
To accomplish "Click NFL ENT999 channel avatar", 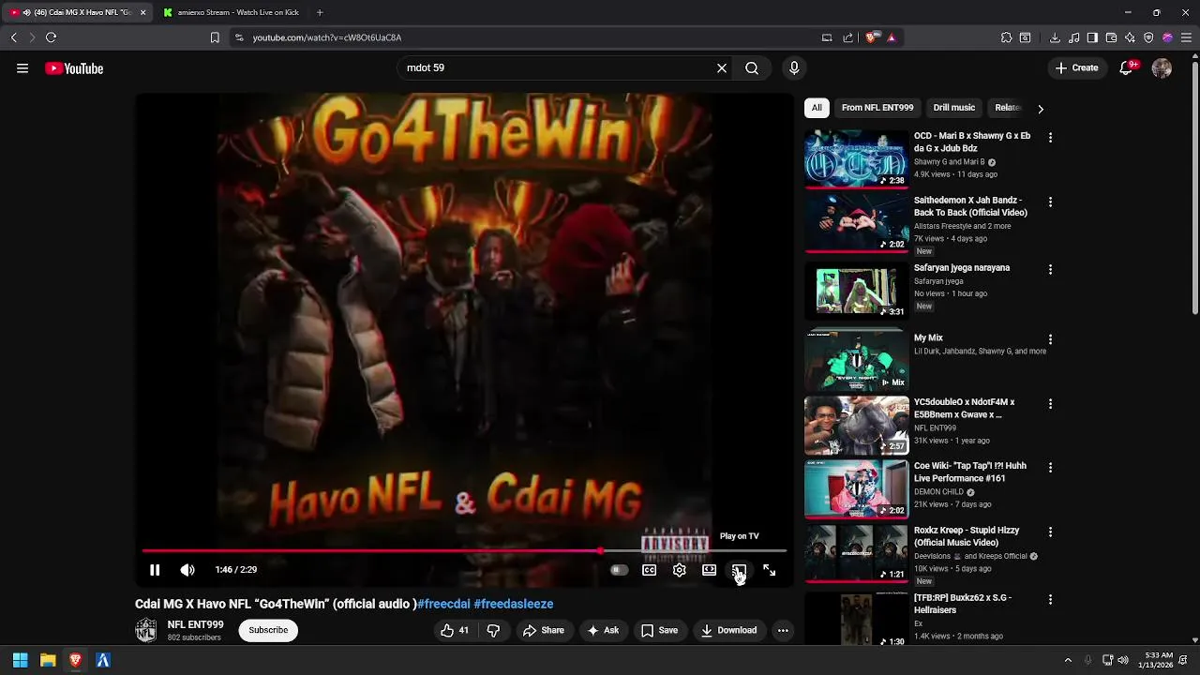I will 146,630.
